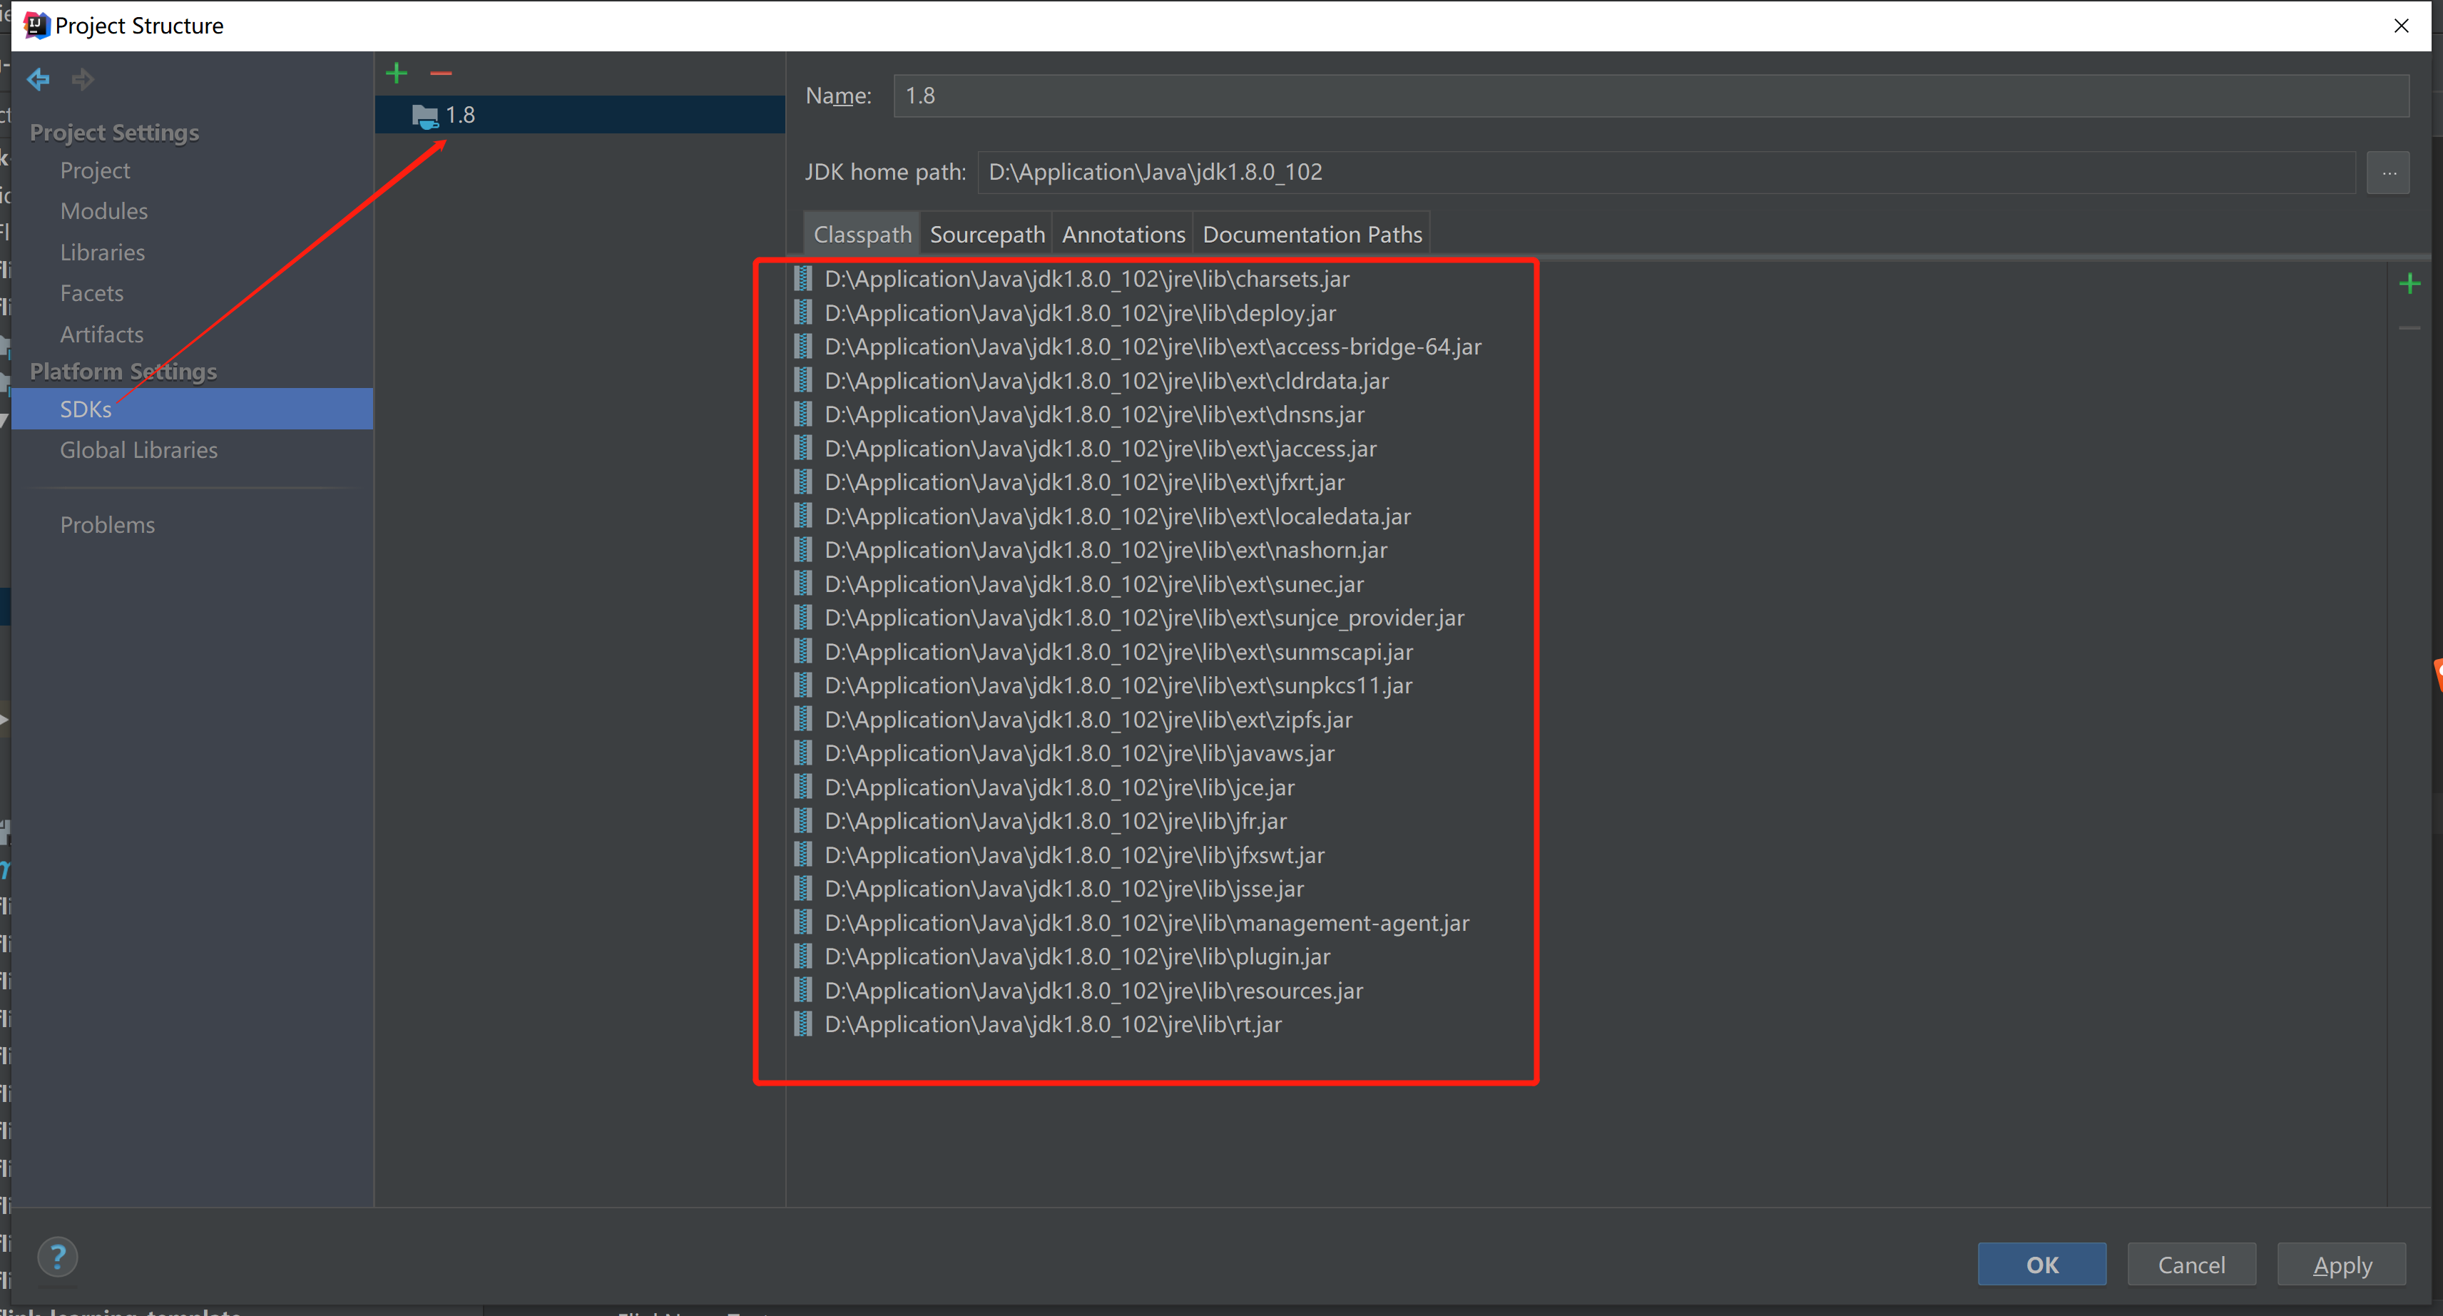The image size is (2443, 1316).
Task: Click the green add classpath entry plus
Action: (x=2409, y=283)
